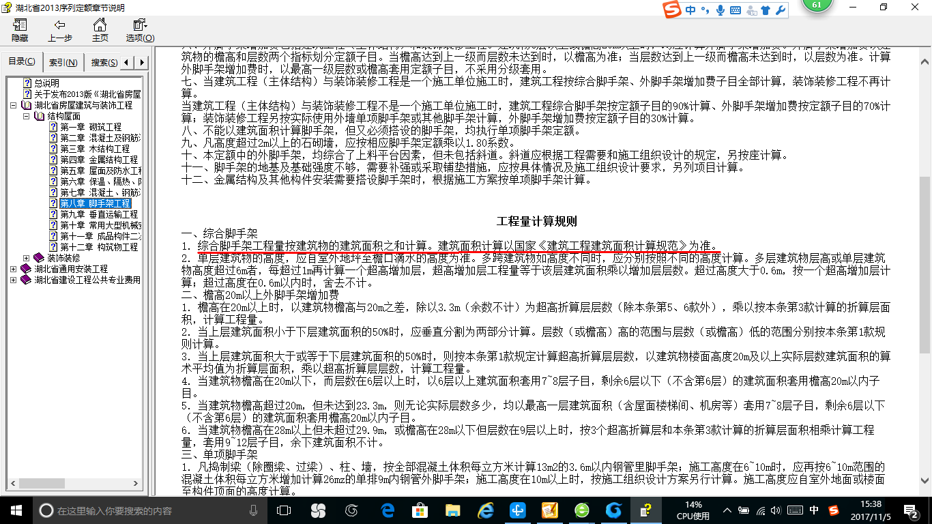Open Microsoft Edge on the taskbar
The width and height of the screenshot is (932, 524).
click(x=388, y=510)
